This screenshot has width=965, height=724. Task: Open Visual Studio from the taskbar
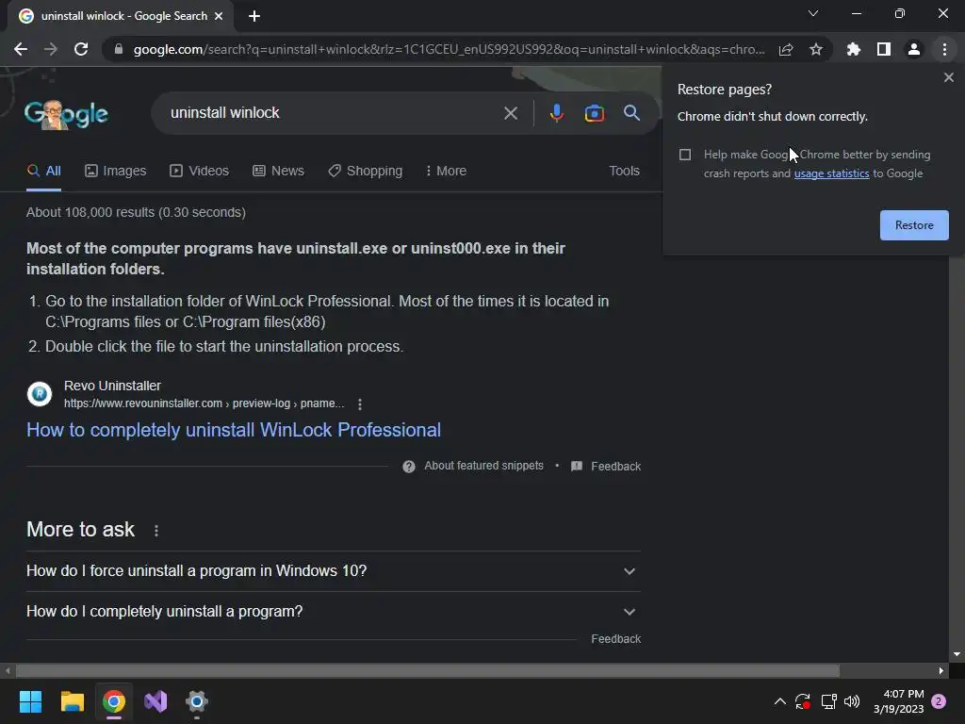(x=155, y=701)
